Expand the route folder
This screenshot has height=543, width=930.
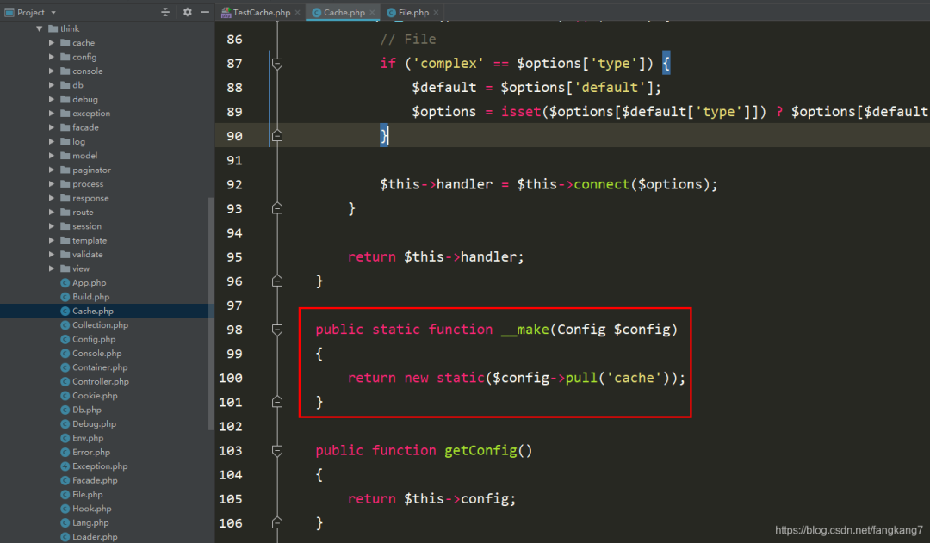52,213
